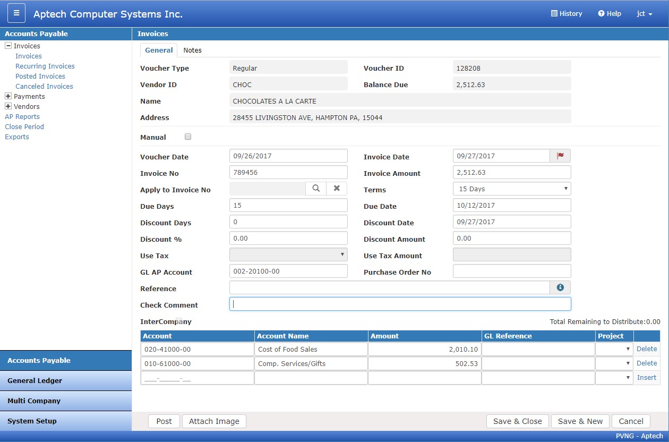Open the Terms dropdown
Image resolution: width=669 pixels, height=442 pixels.
pos(511,189)
